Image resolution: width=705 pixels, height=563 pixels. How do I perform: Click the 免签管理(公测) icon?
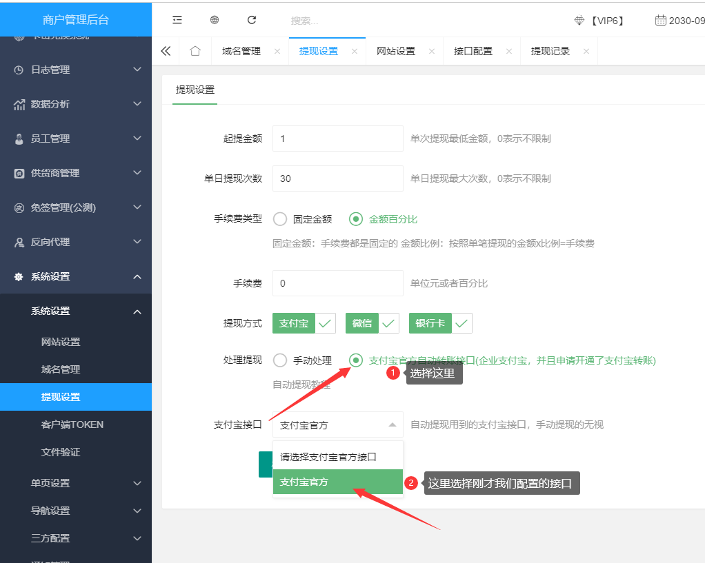(x=19, y=207)
